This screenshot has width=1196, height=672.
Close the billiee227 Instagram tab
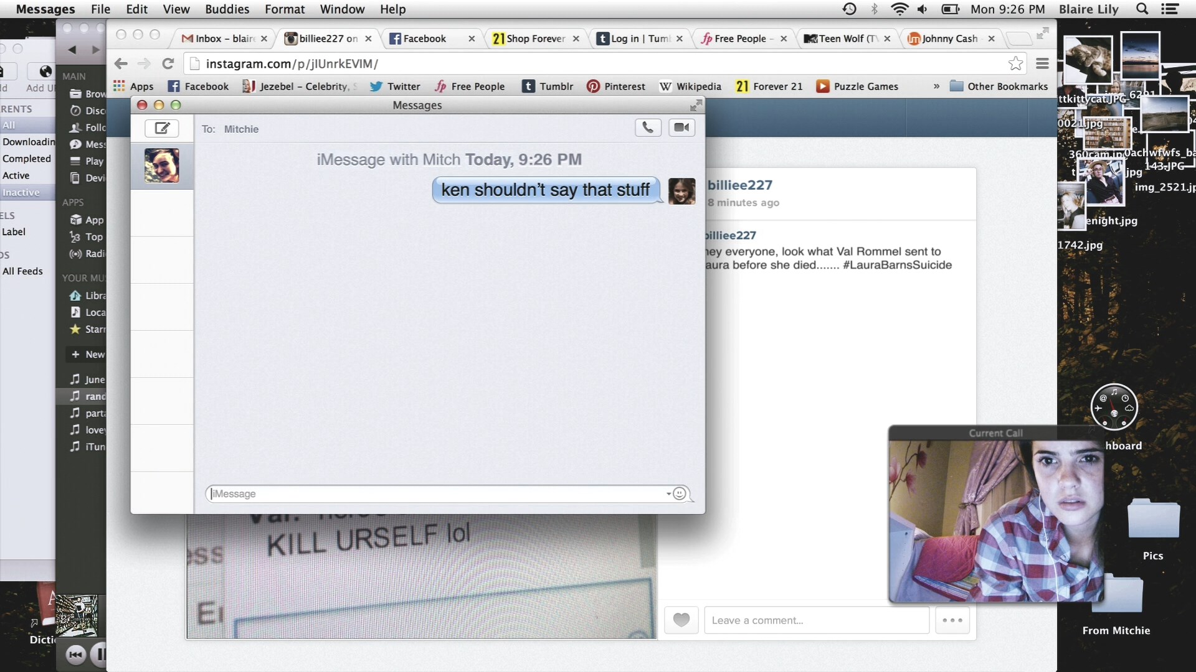(x=368, y=39)
